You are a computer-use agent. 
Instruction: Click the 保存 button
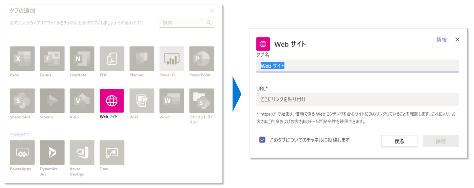click(x=441, y=141)
